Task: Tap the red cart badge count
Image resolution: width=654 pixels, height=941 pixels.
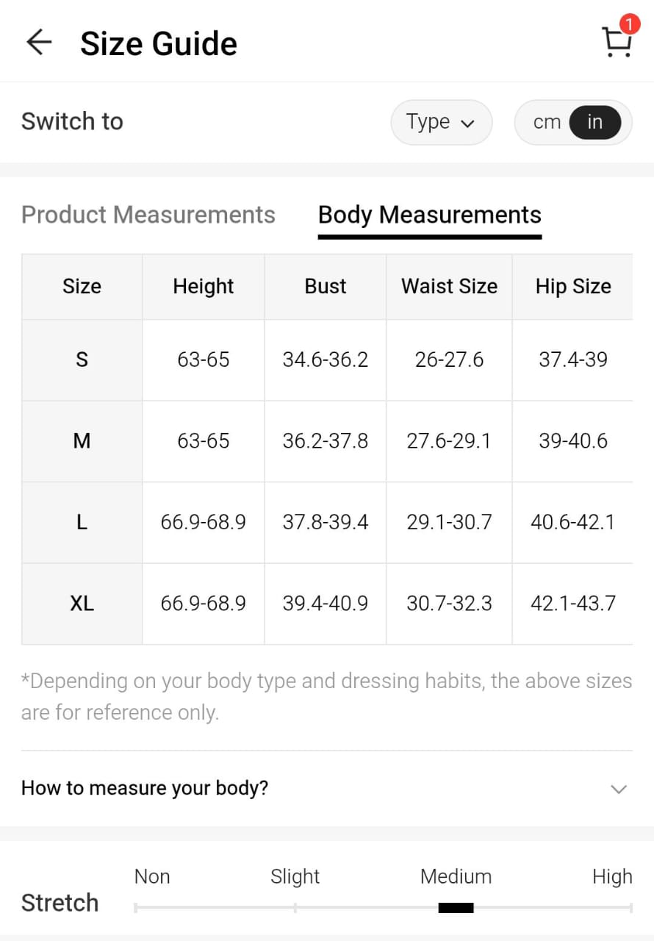Action: (629, 24)
